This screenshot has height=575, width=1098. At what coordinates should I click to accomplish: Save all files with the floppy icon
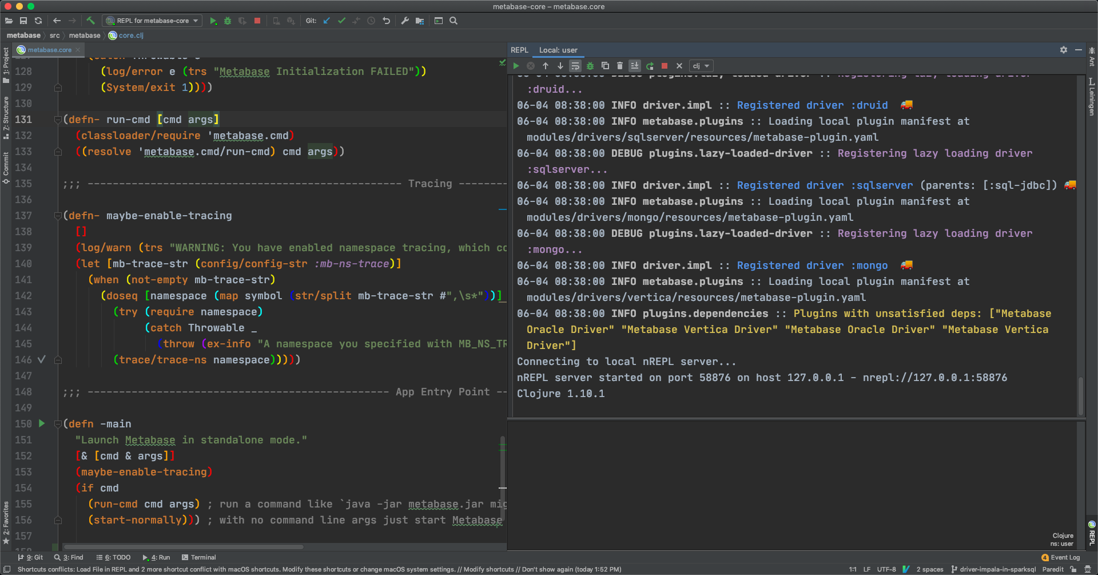(23, 21)
